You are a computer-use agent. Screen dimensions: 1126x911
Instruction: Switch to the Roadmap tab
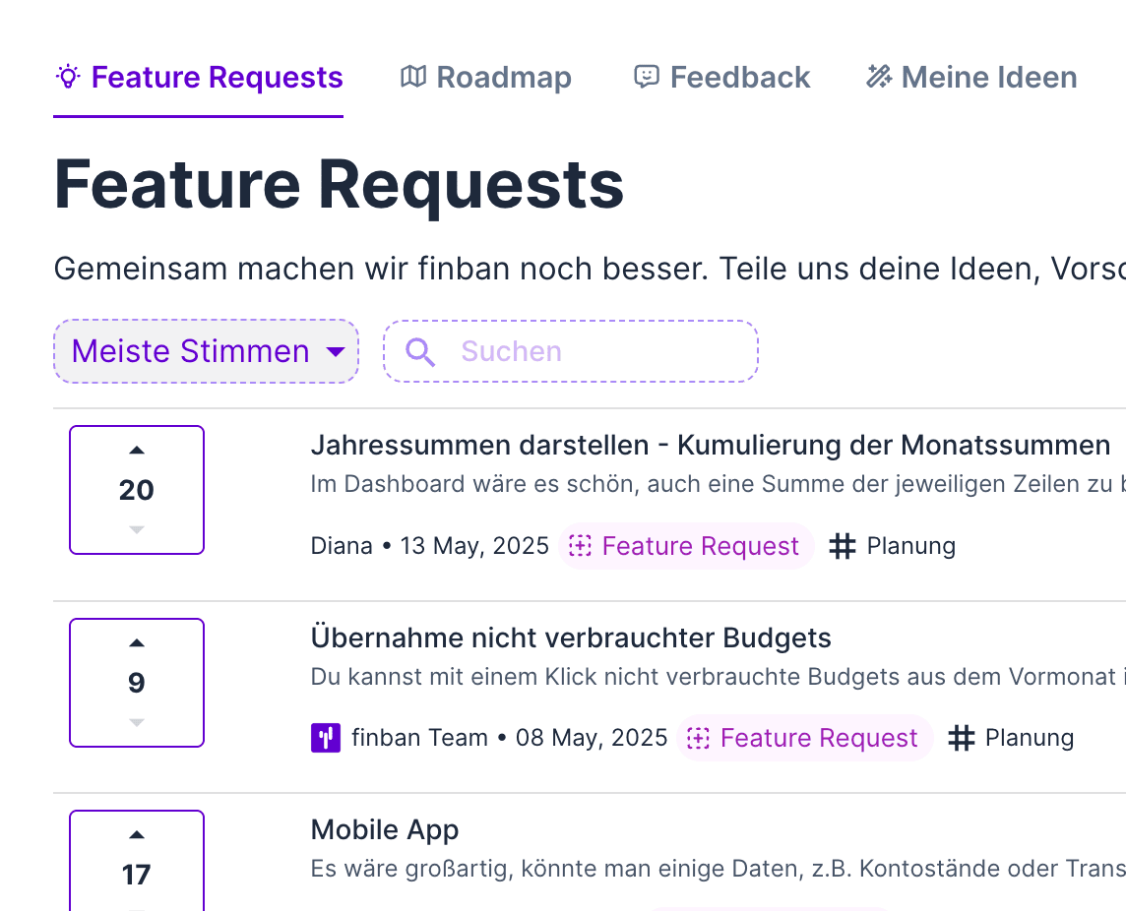486,78
